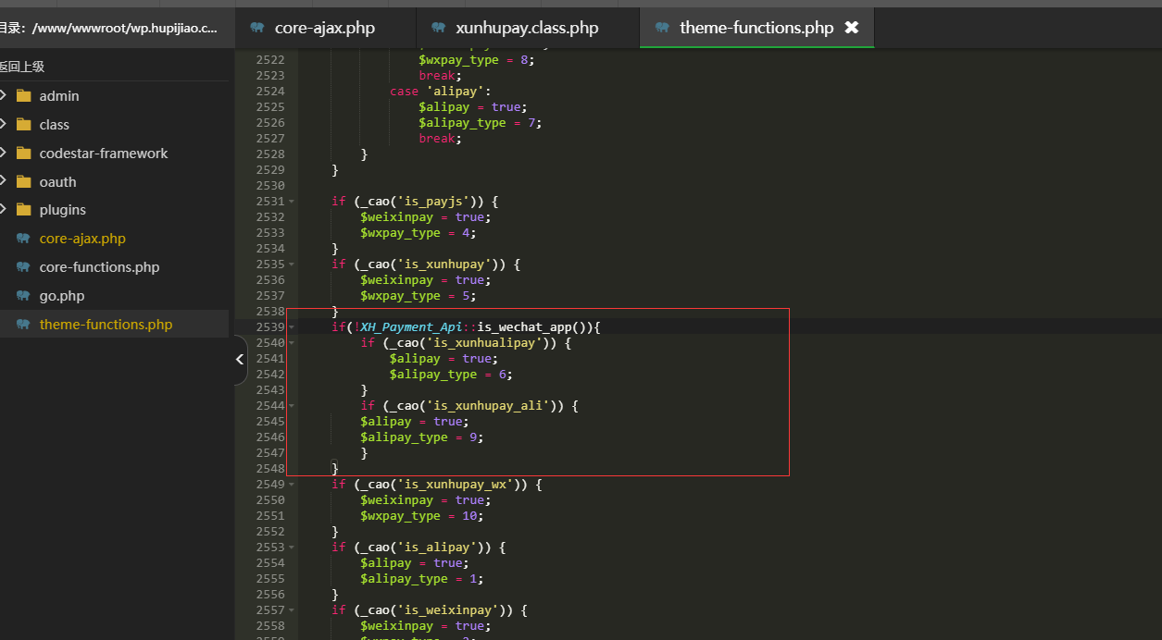Click PHP icon beside go.php in sidebar
The image size is (1162, 640).
pyautogui.click(x=23, y=296)
